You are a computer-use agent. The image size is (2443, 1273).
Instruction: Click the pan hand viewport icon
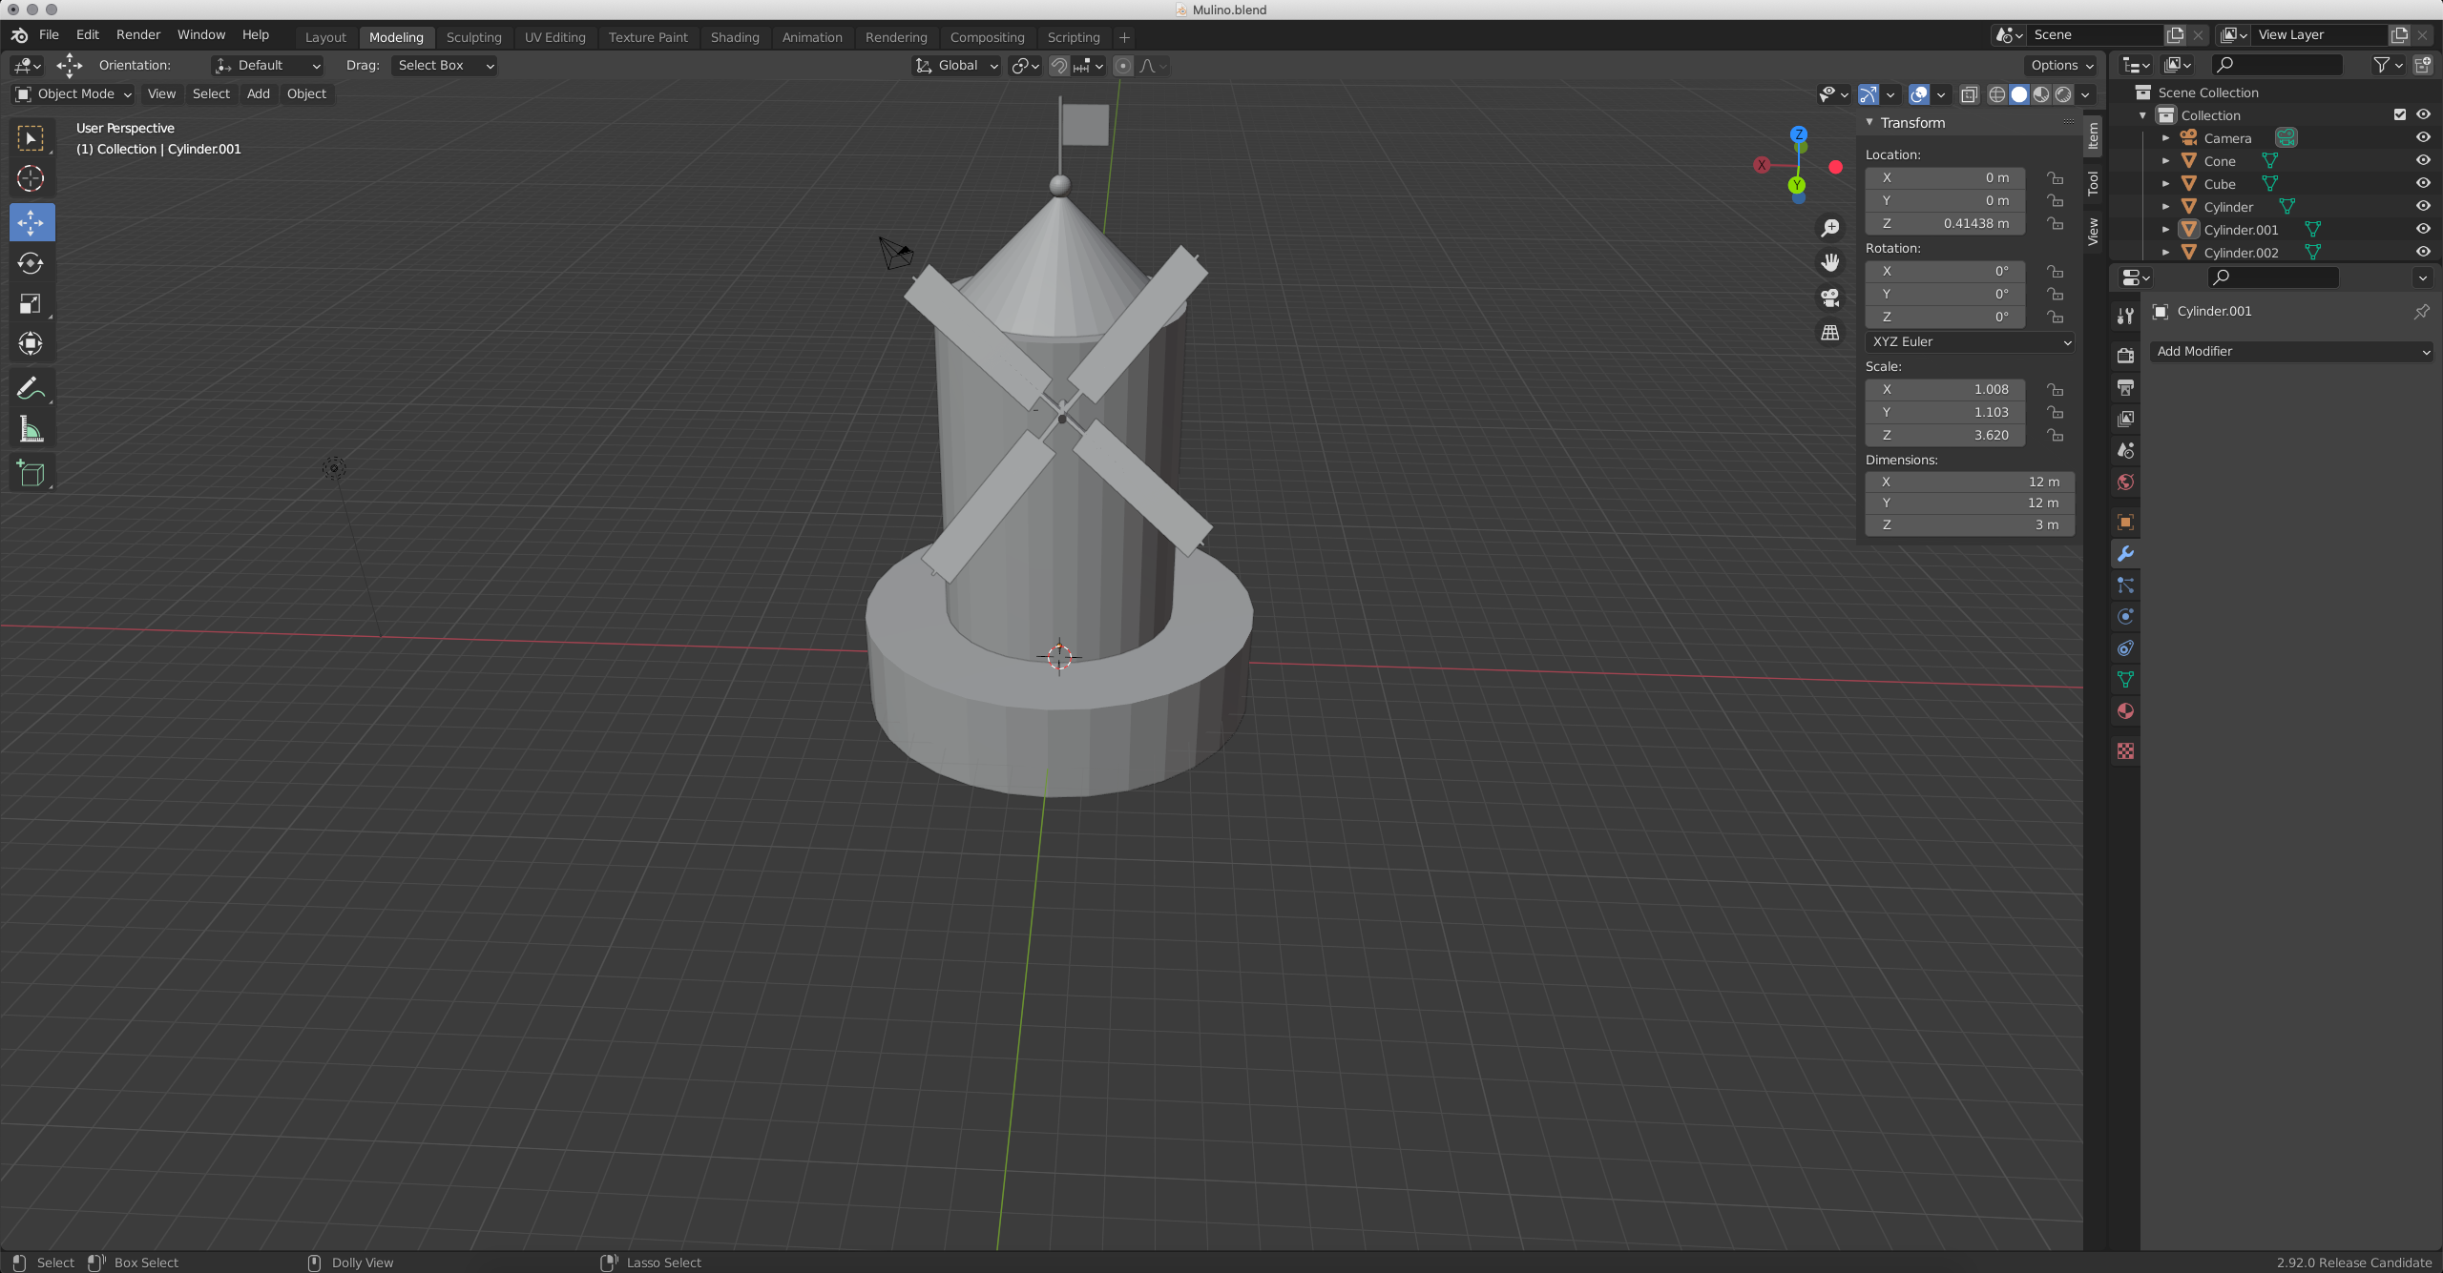click(x=1829, y=262)
